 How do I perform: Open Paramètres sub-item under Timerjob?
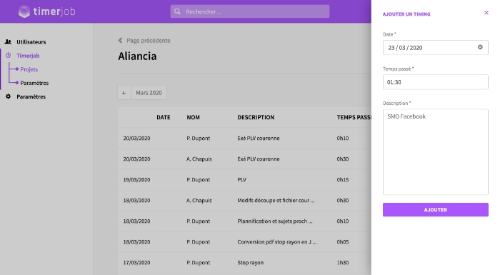(34, 83)
